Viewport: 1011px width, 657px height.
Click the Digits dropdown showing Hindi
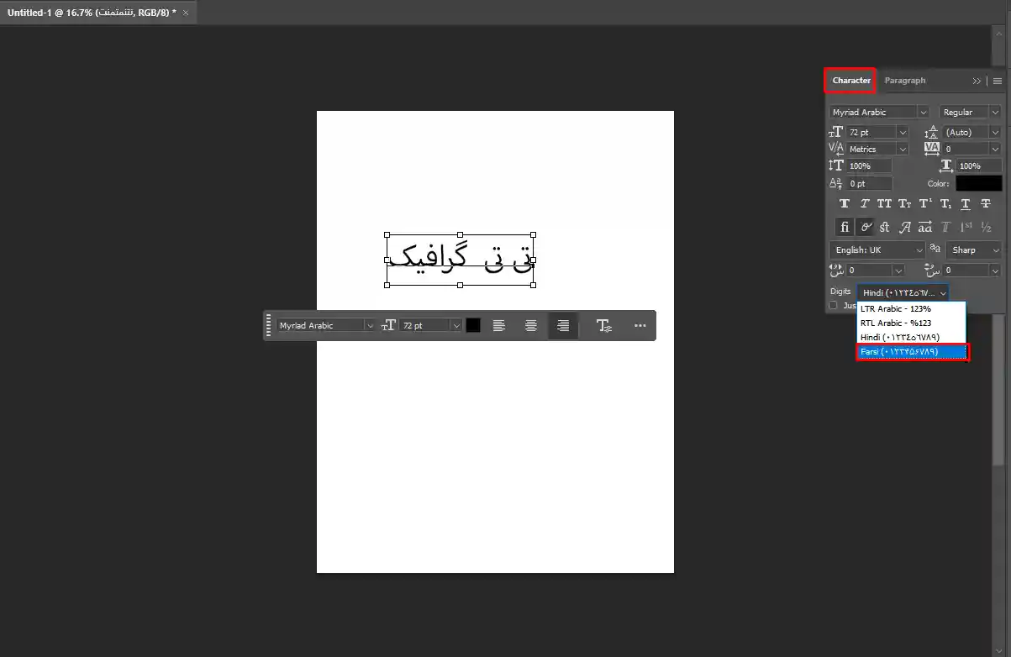(903, 292)
